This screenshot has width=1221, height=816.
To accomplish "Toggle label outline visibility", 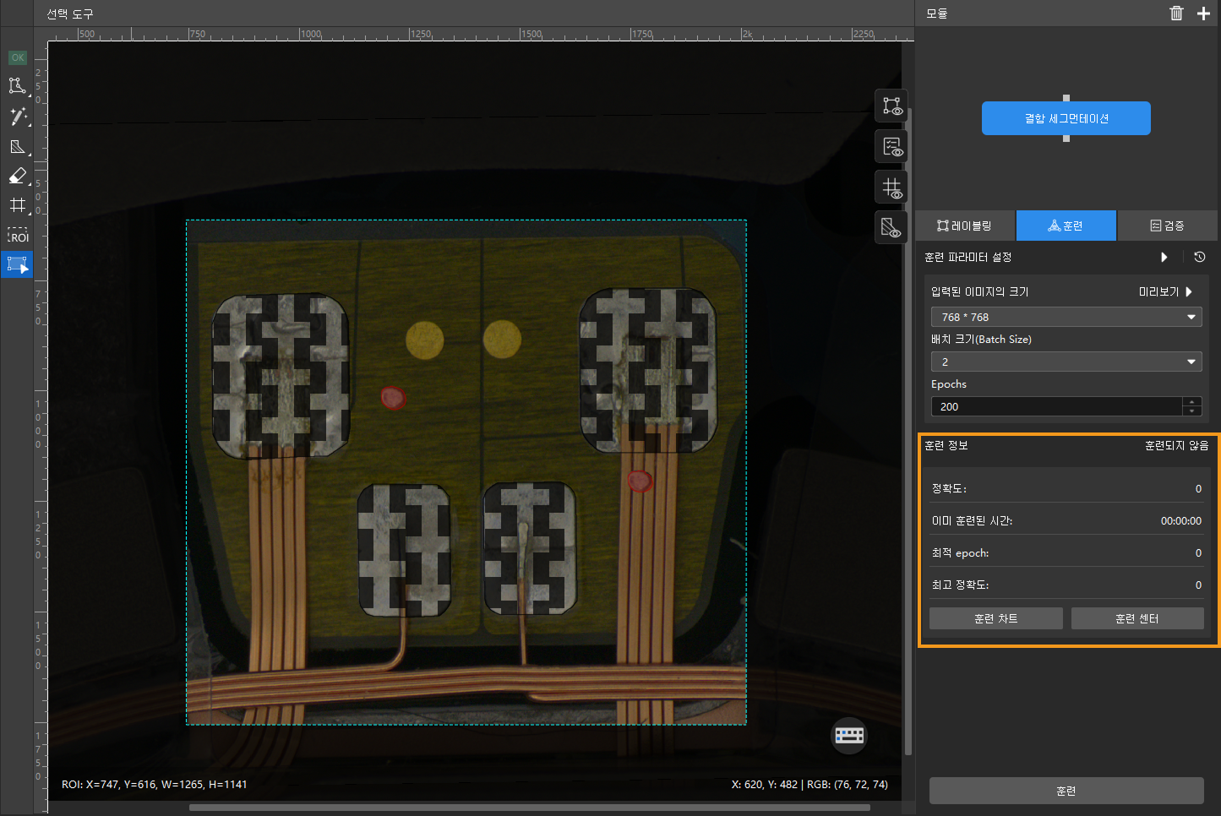I will click(891, 106).
